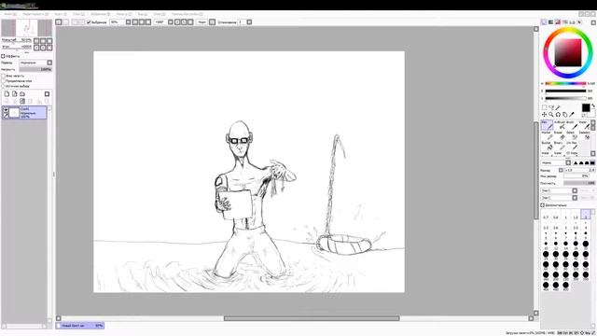Open the Стабилизатор value dropdown
This screenshot has width=597, height=336.
tap(249, 22)
